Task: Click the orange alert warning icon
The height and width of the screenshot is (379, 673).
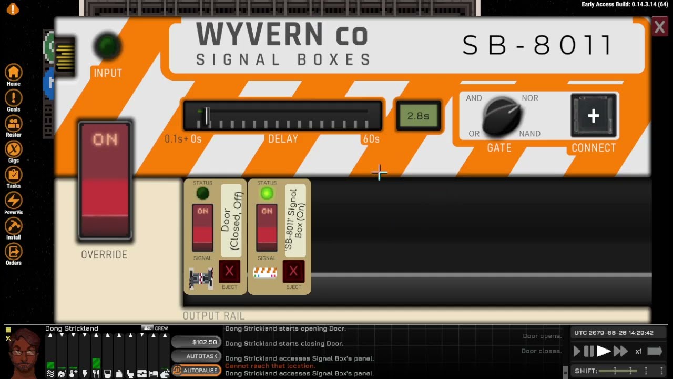Action: click(x=13, y=9)
